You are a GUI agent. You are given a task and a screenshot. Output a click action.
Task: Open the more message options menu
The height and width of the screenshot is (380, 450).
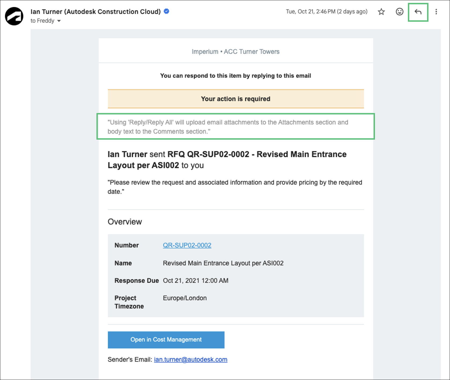pyautogui.click(x=436, y=12)
